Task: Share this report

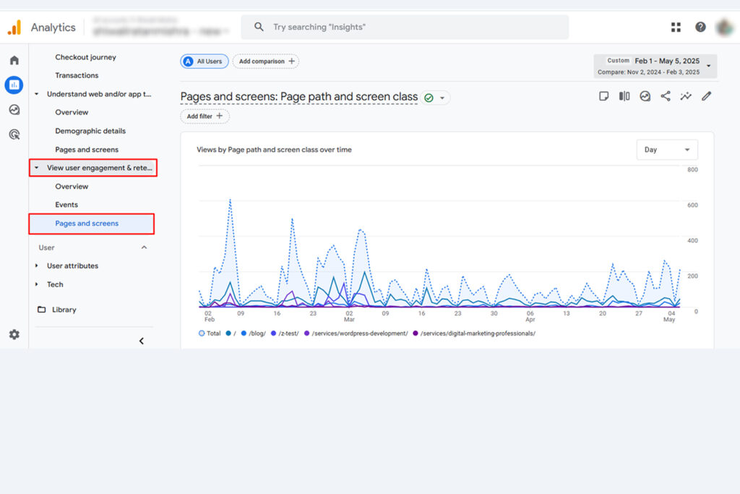Action: click(666, 96)
